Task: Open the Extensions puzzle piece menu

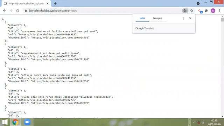Action: [206, 10]
